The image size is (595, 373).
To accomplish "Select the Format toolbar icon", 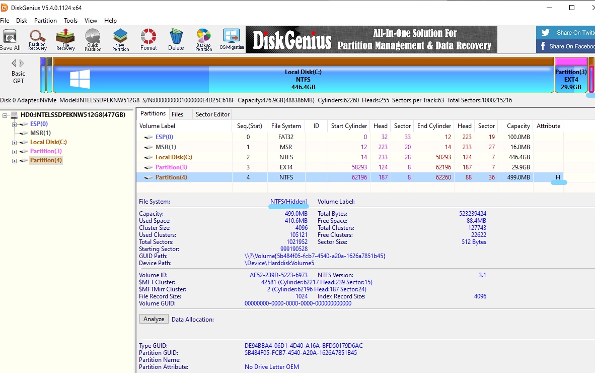I will point(148,40).
